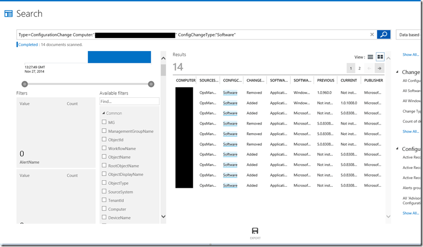This screenshot has height=247, width=423.
Task: Go to previous results page arrow
Action: point(369,68)
